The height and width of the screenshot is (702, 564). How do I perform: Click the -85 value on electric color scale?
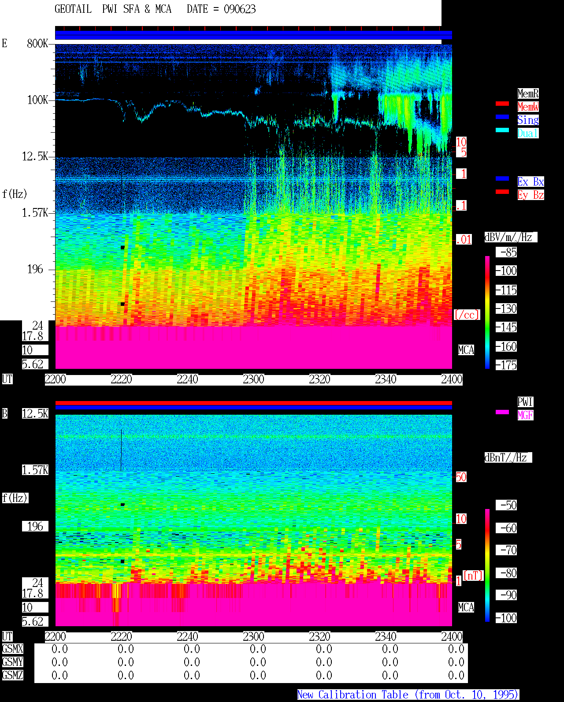click(x=507, y=253)
